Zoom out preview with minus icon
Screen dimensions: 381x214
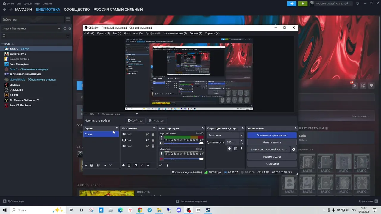pos(85,114)
